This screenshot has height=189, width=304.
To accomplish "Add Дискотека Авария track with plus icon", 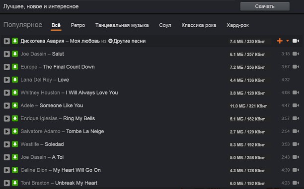I will pyautogui.click(x=280, y=41).
